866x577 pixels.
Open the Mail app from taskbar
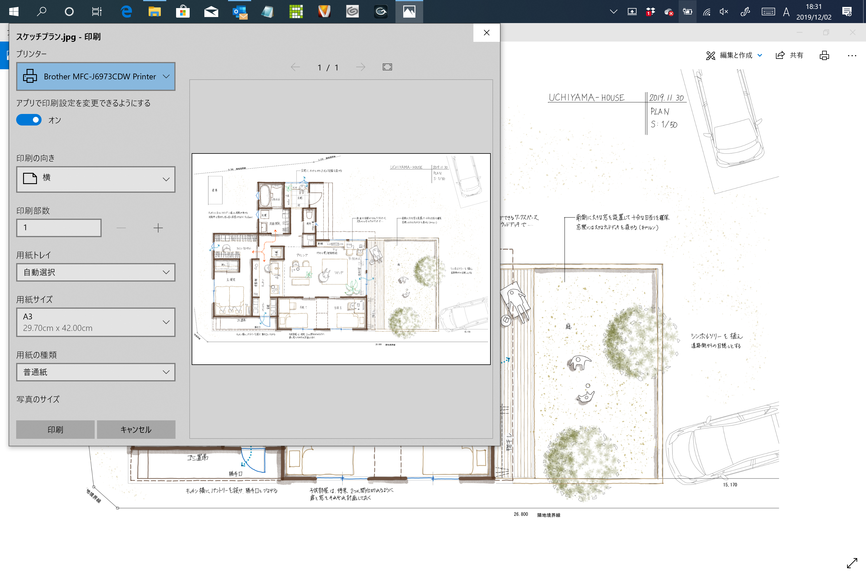click(x=211, y=12)
